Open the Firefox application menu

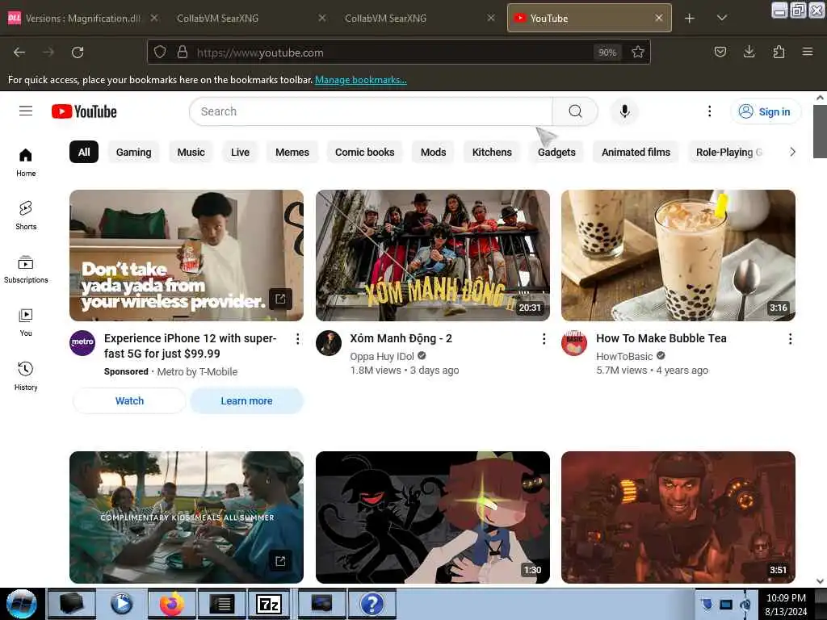coord(808,52)
